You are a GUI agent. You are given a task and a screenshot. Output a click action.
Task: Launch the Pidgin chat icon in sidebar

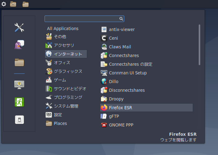[x=19, y=45]
